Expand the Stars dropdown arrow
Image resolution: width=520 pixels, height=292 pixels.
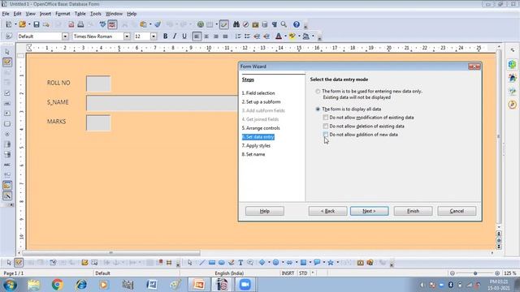338,263
